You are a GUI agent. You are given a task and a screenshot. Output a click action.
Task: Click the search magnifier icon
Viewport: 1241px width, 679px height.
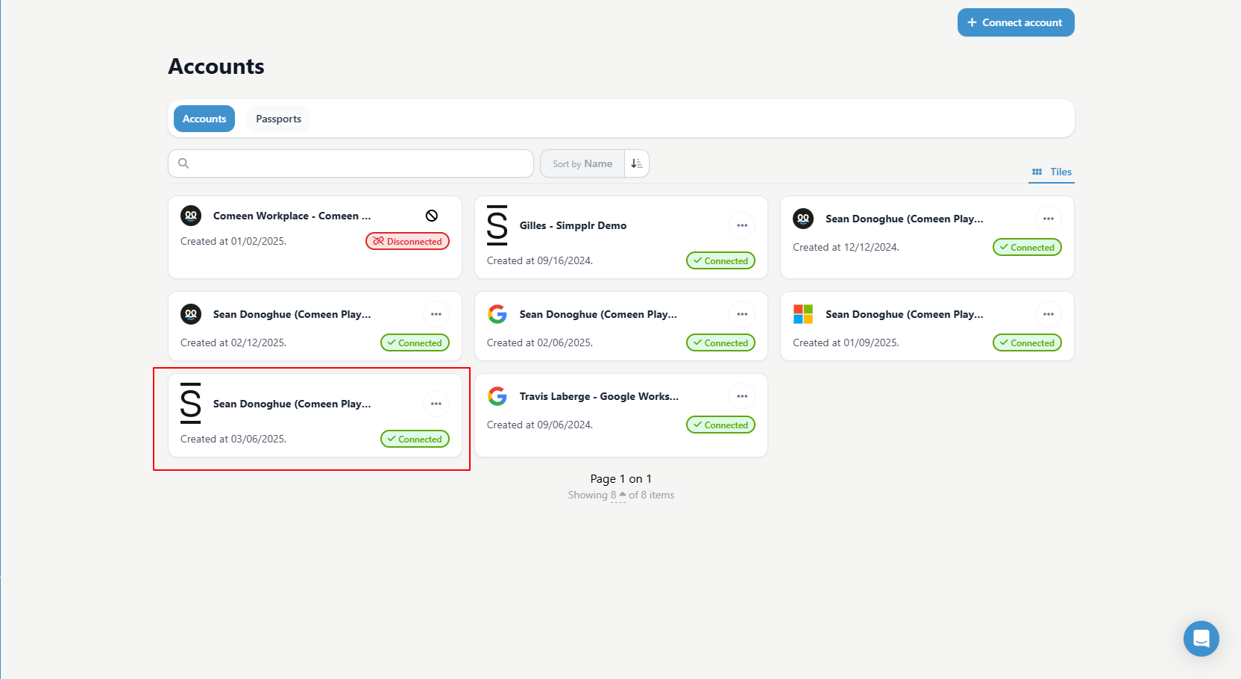coord(183,163)
